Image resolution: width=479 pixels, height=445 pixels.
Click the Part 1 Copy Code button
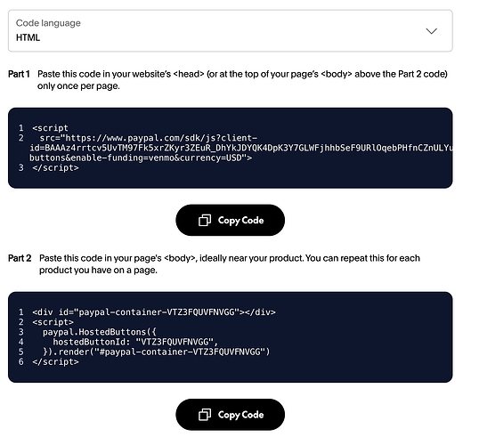click(230, 220)
